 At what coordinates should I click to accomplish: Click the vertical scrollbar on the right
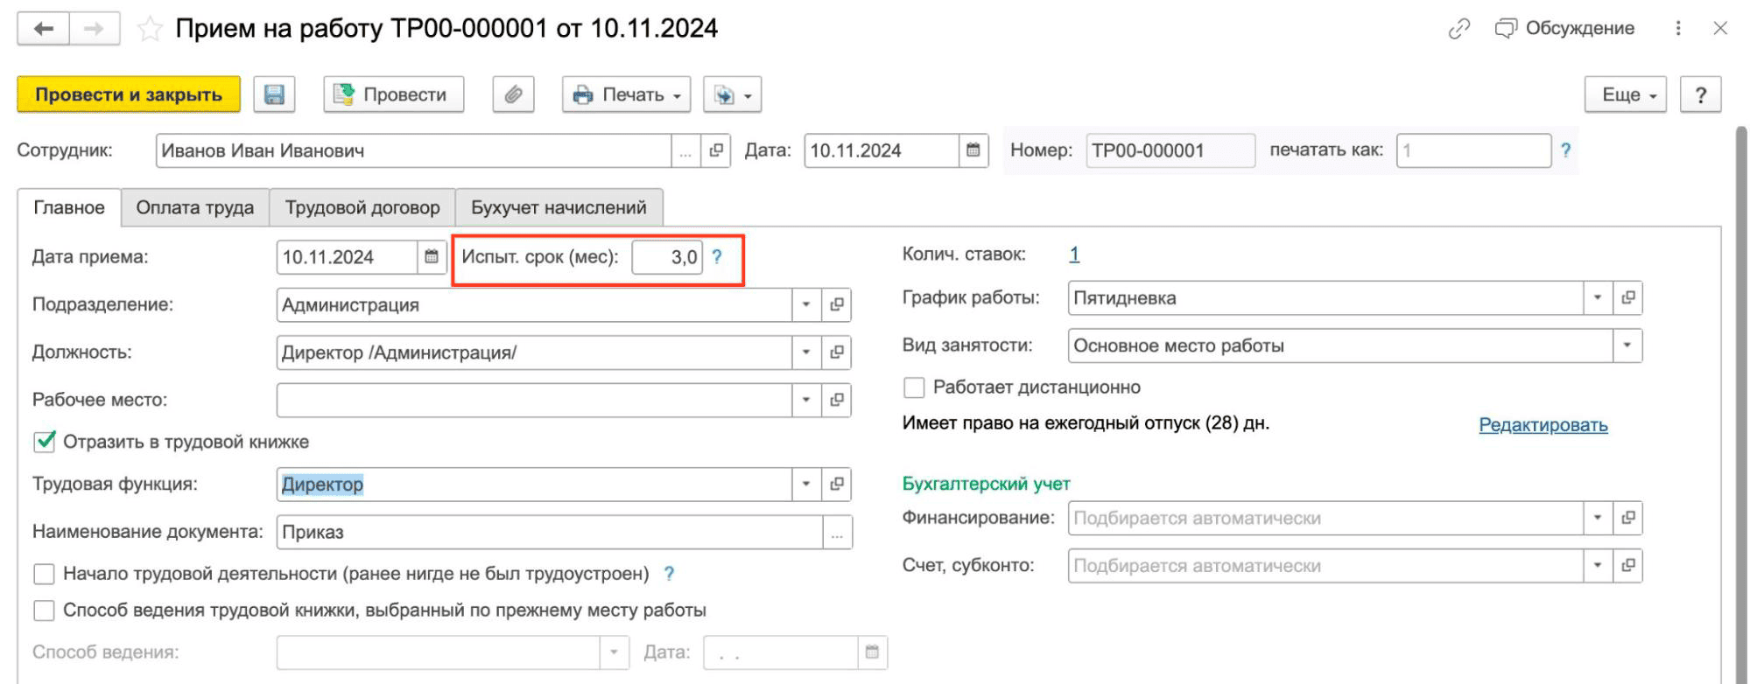tap(1740, 394)
